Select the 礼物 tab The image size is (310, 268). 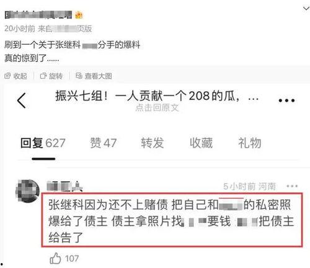tap(250, 143)
